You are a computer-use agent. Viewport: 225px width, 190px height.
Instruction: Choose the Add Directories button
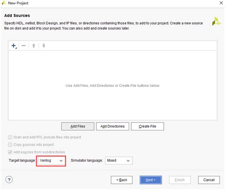pos(112,126)
